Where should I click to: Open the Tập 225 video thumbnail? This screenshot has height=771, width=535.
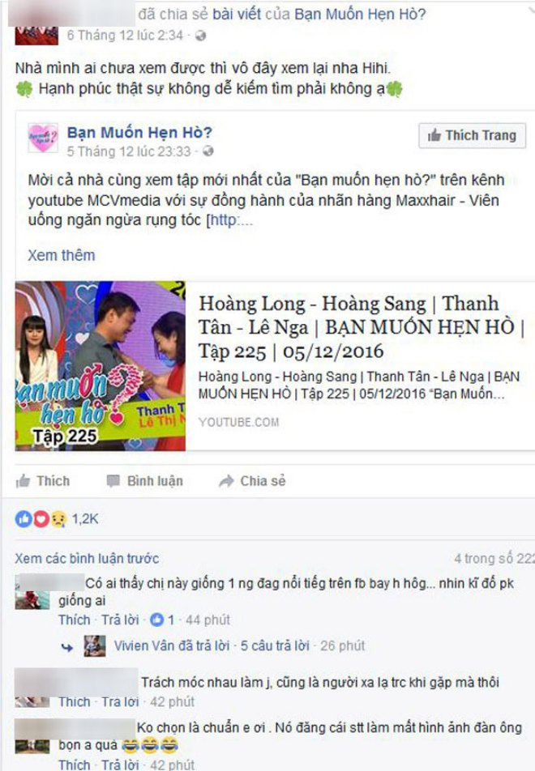[101, 366]
